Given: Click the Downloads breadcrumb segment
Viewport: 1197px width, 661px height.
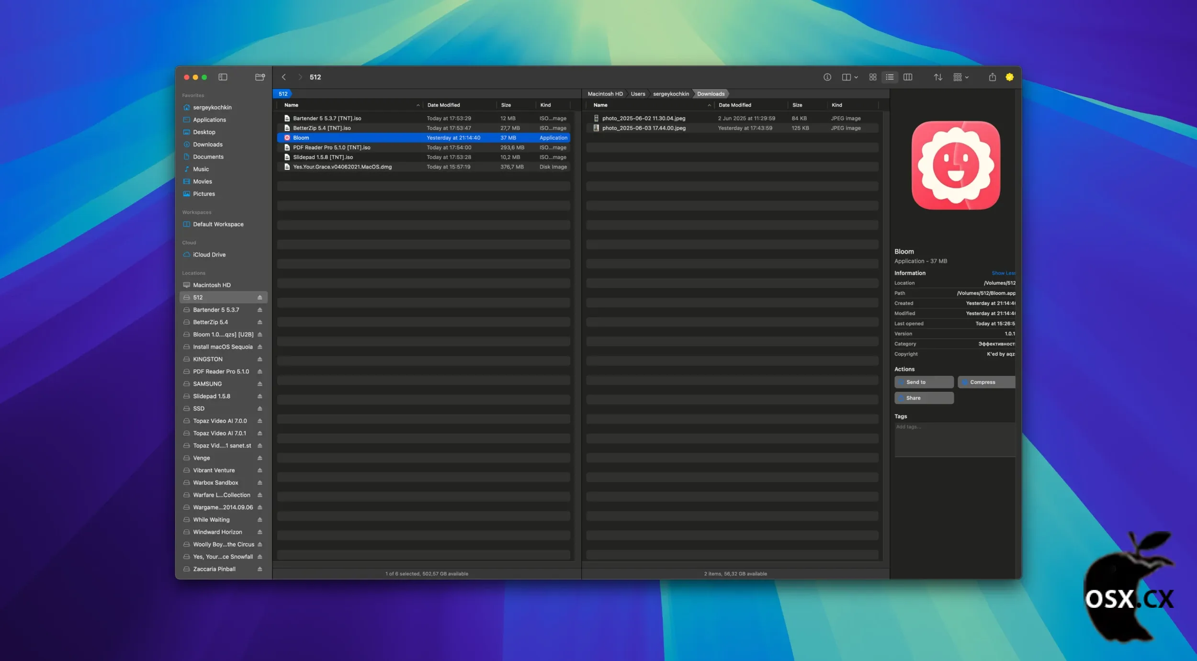Looking at the screenshot, I should (x=711, y=94).
